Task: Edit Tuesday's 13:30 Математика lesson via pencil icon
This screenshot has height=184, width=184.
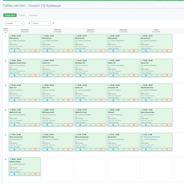Action: pos(58,51)
